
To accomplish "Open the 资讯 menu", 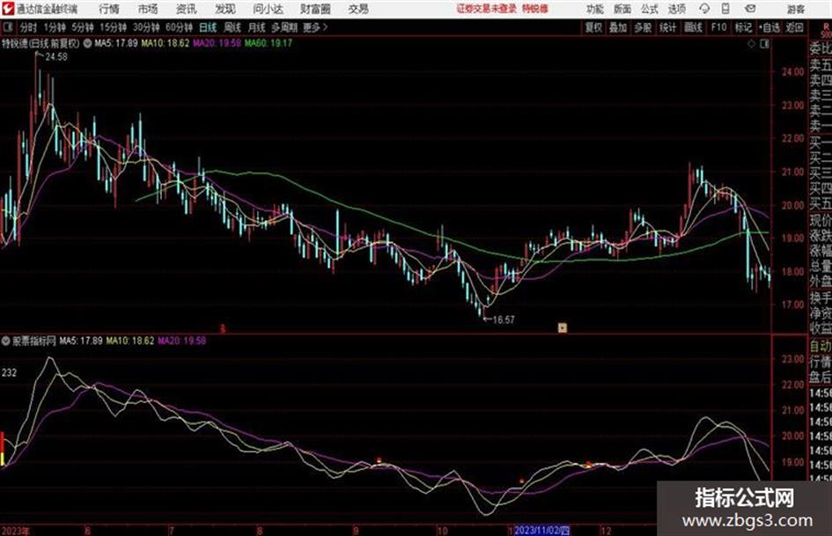I will [187, 9].
